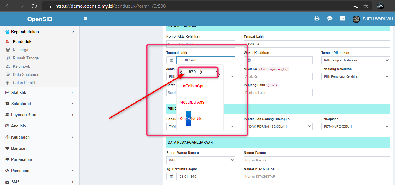The width and height of the screenshot is (395, 185).
Task: Select Mei in the month picker
Action: coord(183,102)
